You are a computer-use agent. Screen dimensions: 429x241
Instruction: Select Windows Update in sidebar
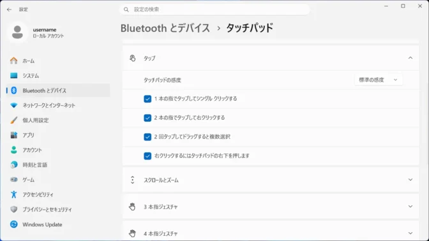[x=58, y=224]
